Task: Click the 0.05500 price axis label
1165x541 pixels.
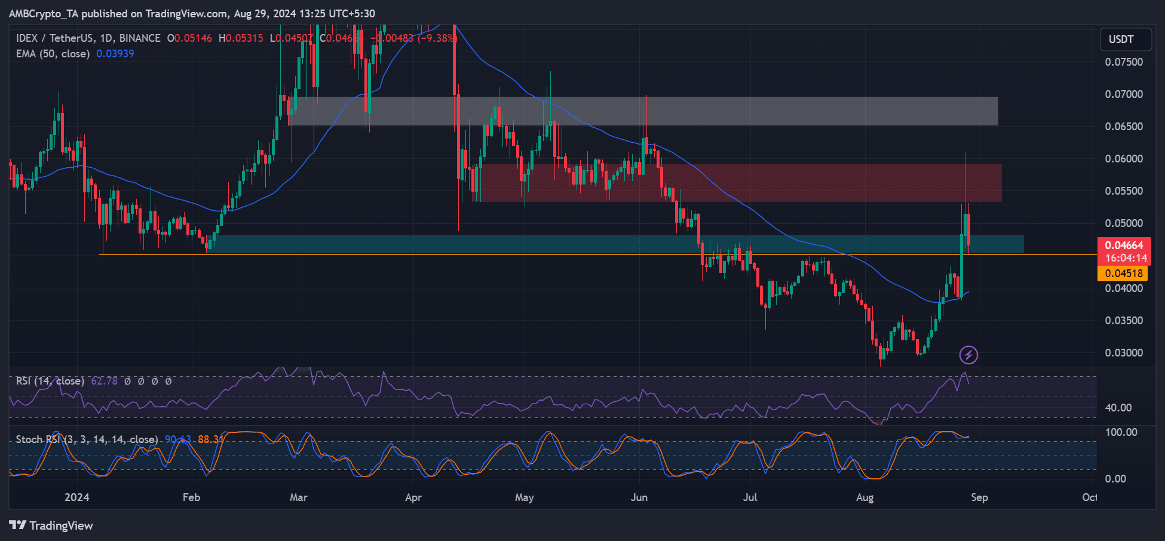Action: [x=1124, y=191]
